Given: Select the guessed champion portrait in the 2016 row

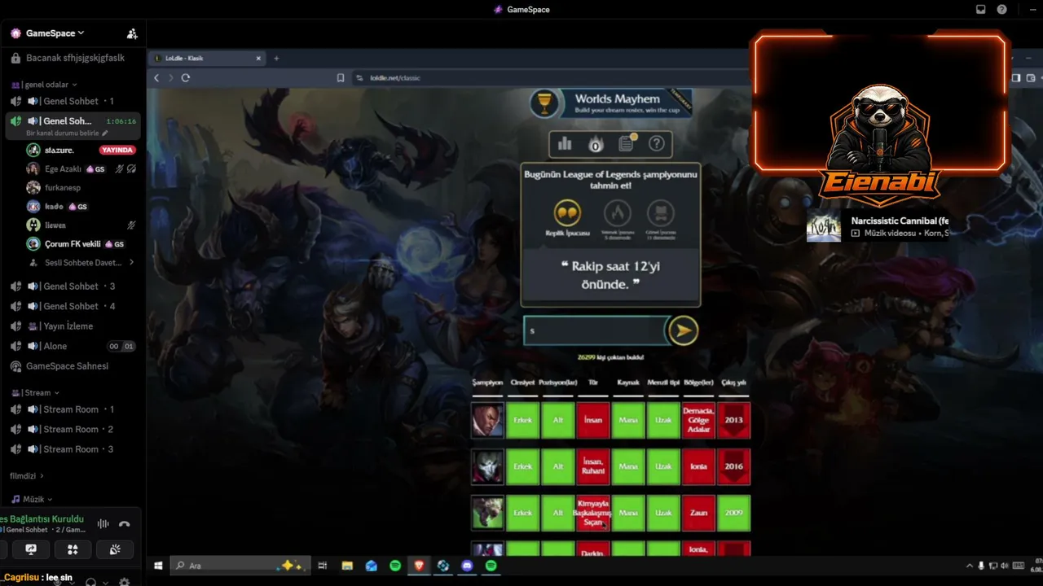Looking at the screenshot, I should pyautogui.click(x=487, y=466).
